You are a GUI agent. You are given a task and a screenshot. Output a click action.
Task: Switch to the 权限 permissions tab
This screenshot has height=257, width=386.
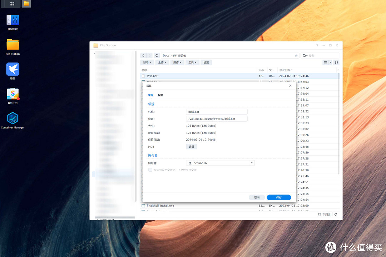(x=160, y=95)
